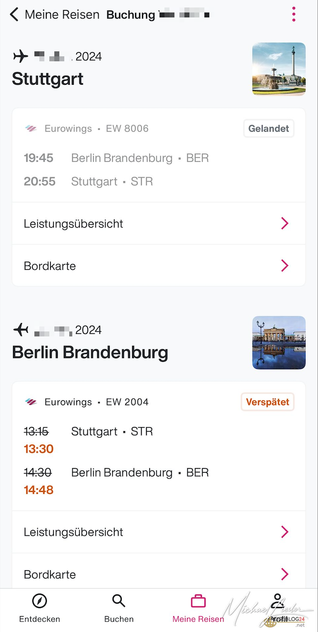Tap the Stuttgart destination heading
The height and width of the screenshot is (632, 318).
[x=48, y=79]
